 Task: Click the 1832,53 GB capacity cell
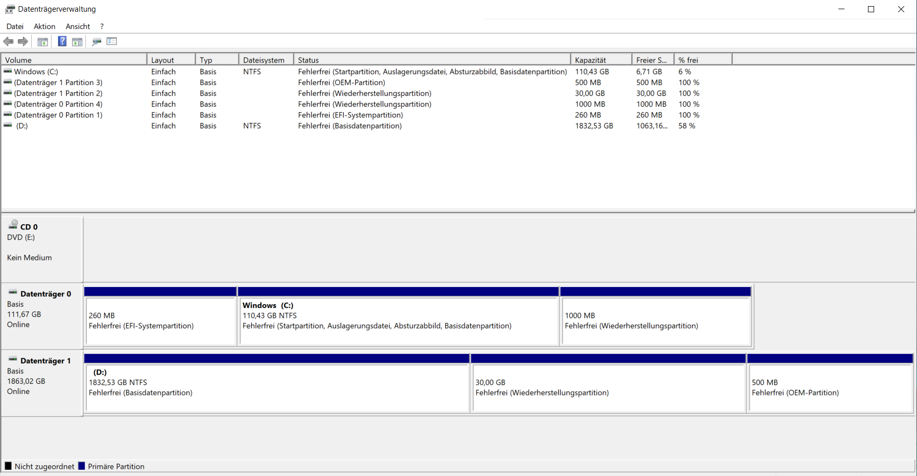pyautogui.click(x=594, y=125)
